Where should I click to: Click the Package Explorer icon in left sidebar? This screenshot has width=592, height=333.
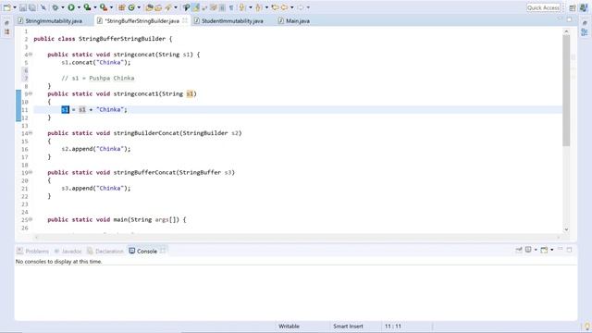click(6, 32)
